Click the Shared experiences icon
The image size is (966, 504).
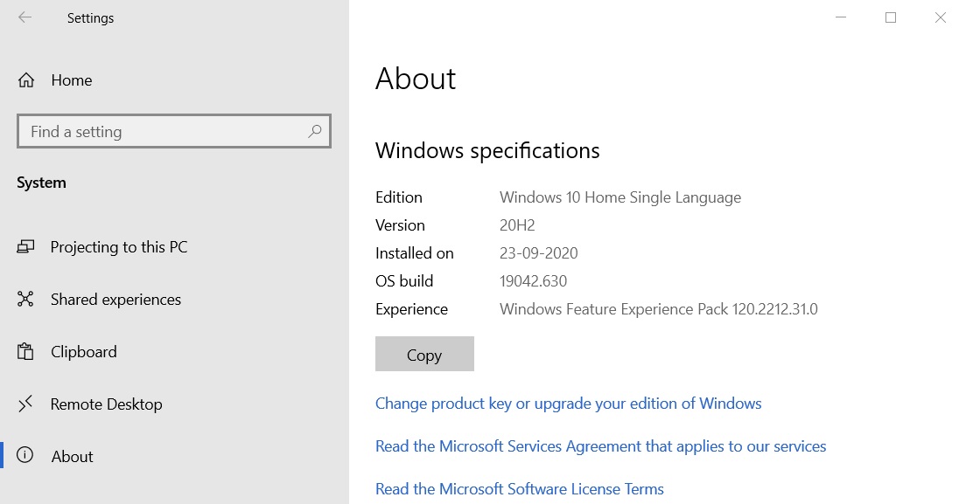click(25, 300)
